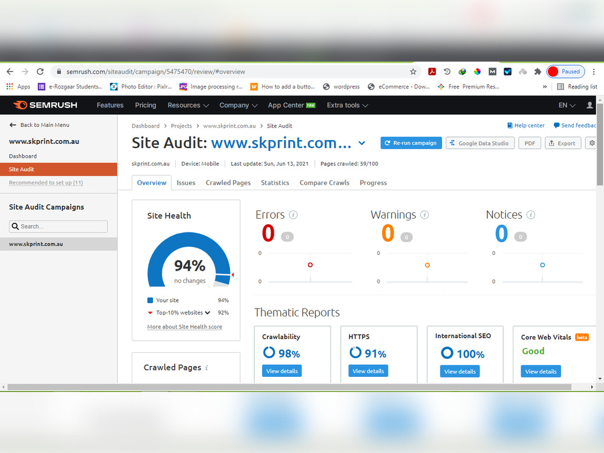The image size is (604, 453).
Task: Open the e-Rozgaar Students bookmark
Action: coord(70,86)
